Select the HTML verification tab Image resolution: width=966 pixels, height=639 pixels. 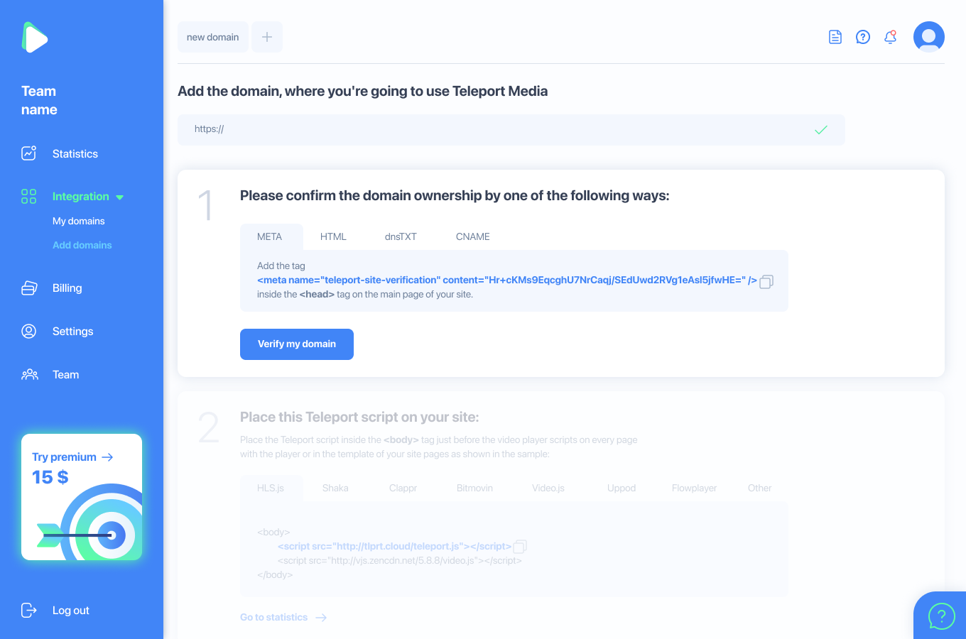333,236
